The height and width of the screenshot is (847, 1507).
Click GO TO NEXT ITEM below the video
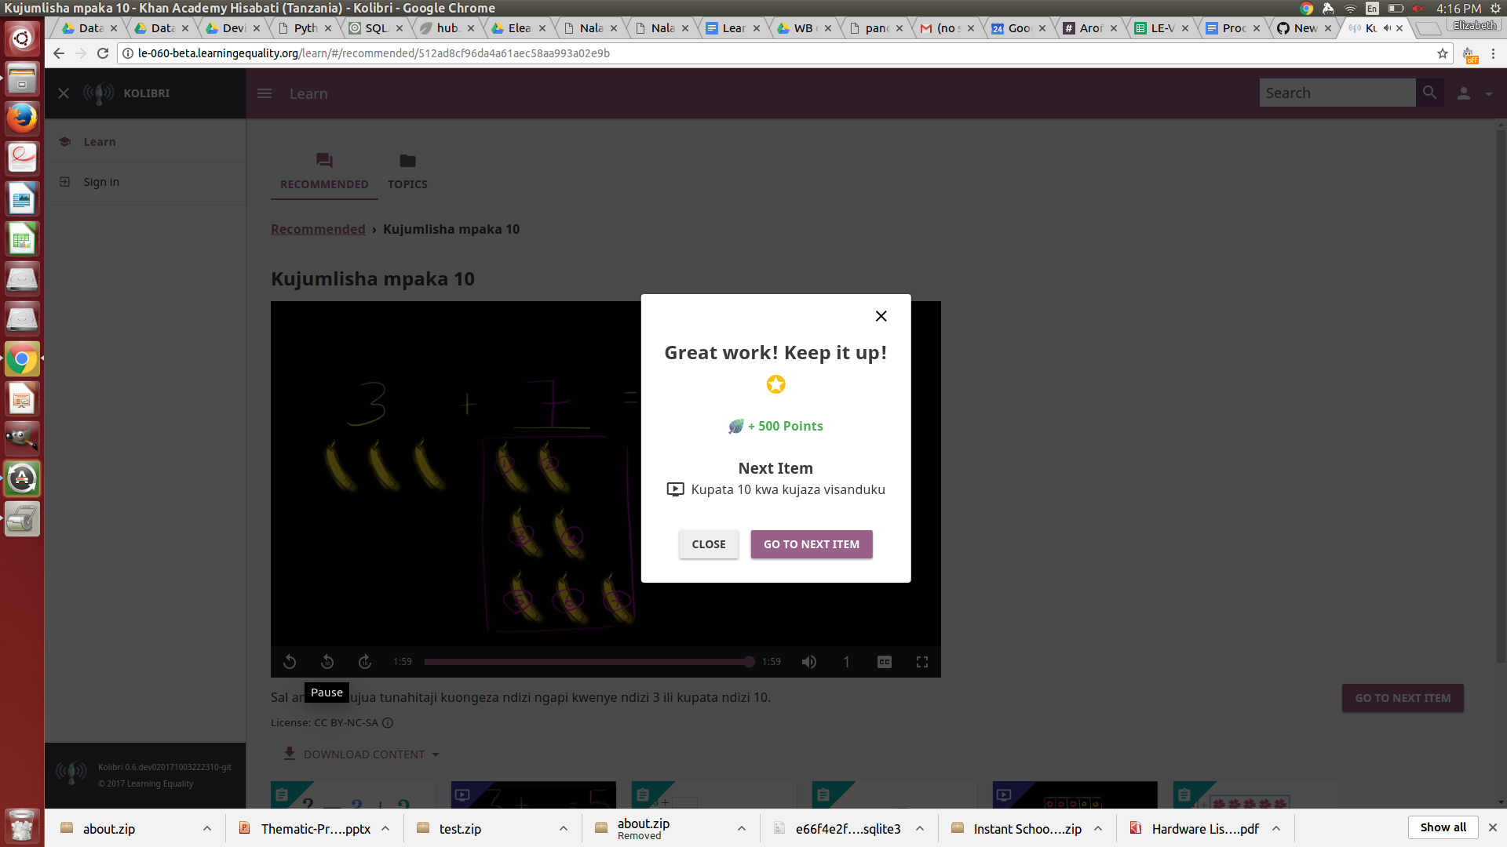pyautogui.click(x=1402, y=698)
